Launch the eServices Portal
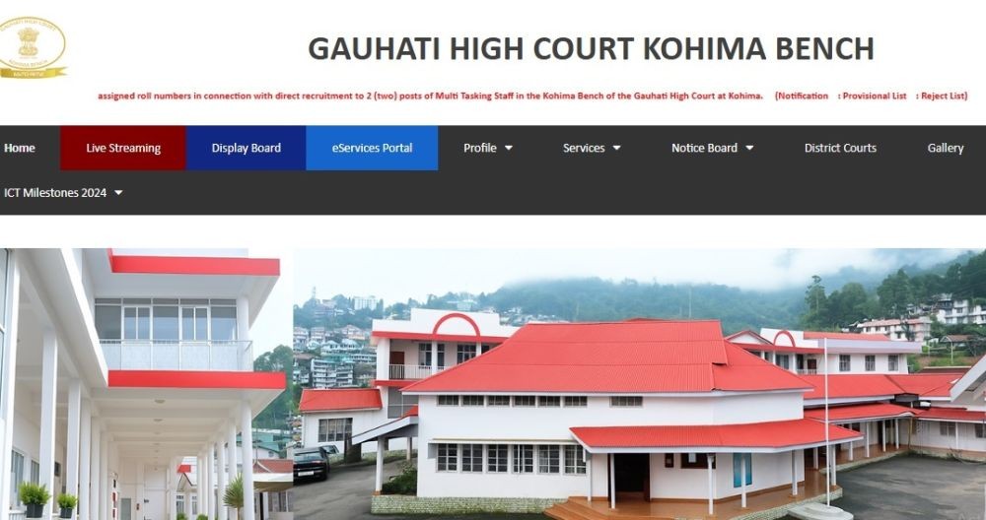 373,148
